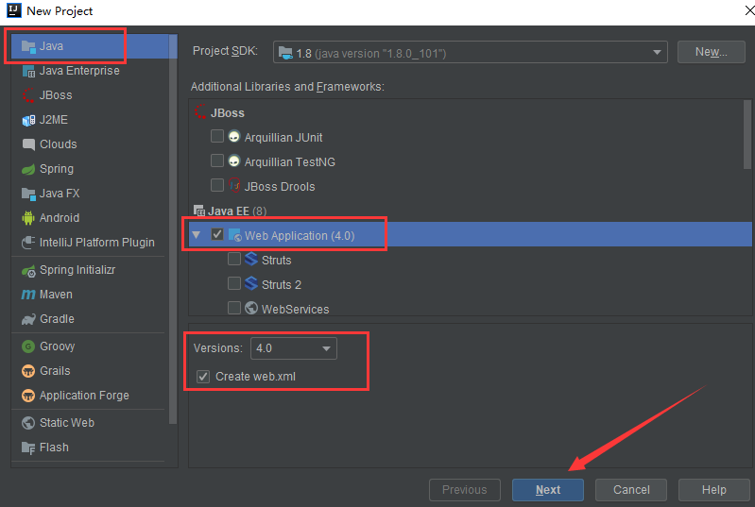Enable the Arquillian TestNG checkbox
The image size is (755, 507).
[x=217, y=161]
